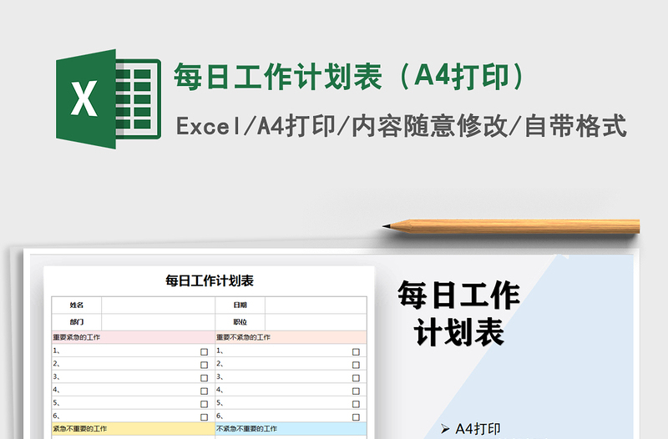Open the worksheet preview titled 每日工作计划表

pos(210,352)
